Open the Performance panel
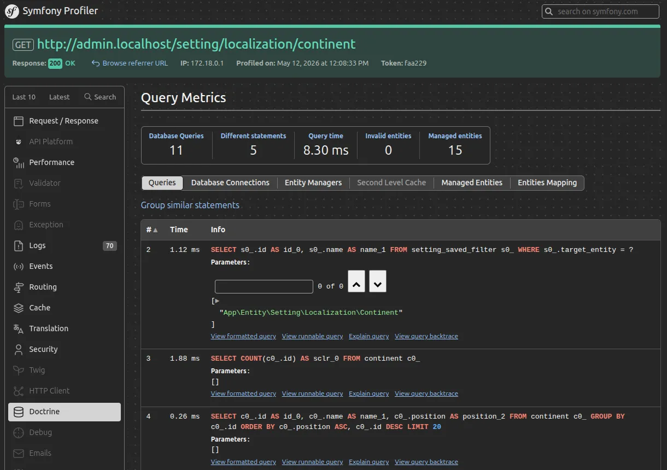 pos(65,162)
